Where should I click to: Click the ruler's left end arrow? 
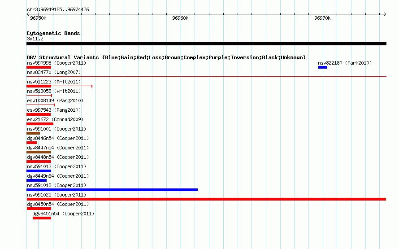(x=28, y=14)
